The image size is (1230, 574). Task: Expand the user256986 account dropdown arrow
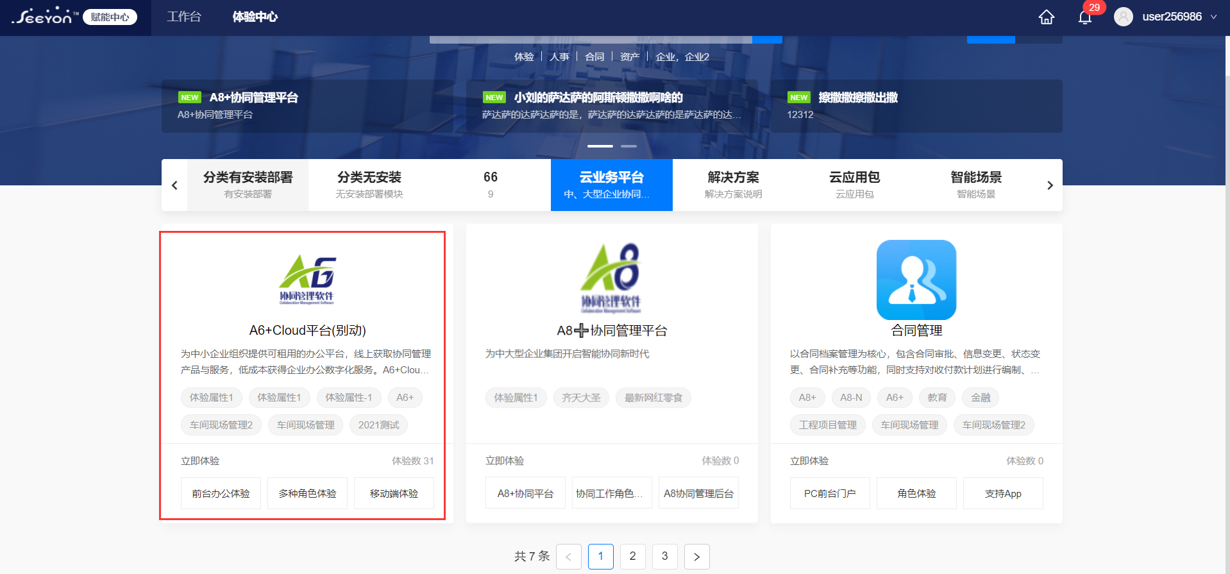[1214, 17]
